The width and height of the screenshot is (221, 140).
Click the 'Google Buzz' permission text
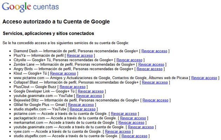[46, 87]
